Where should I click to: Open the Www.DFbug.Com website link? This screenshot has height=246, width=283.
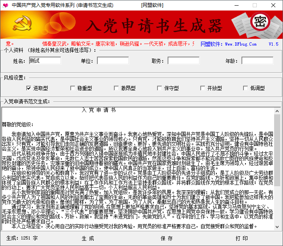pos(241,44)
